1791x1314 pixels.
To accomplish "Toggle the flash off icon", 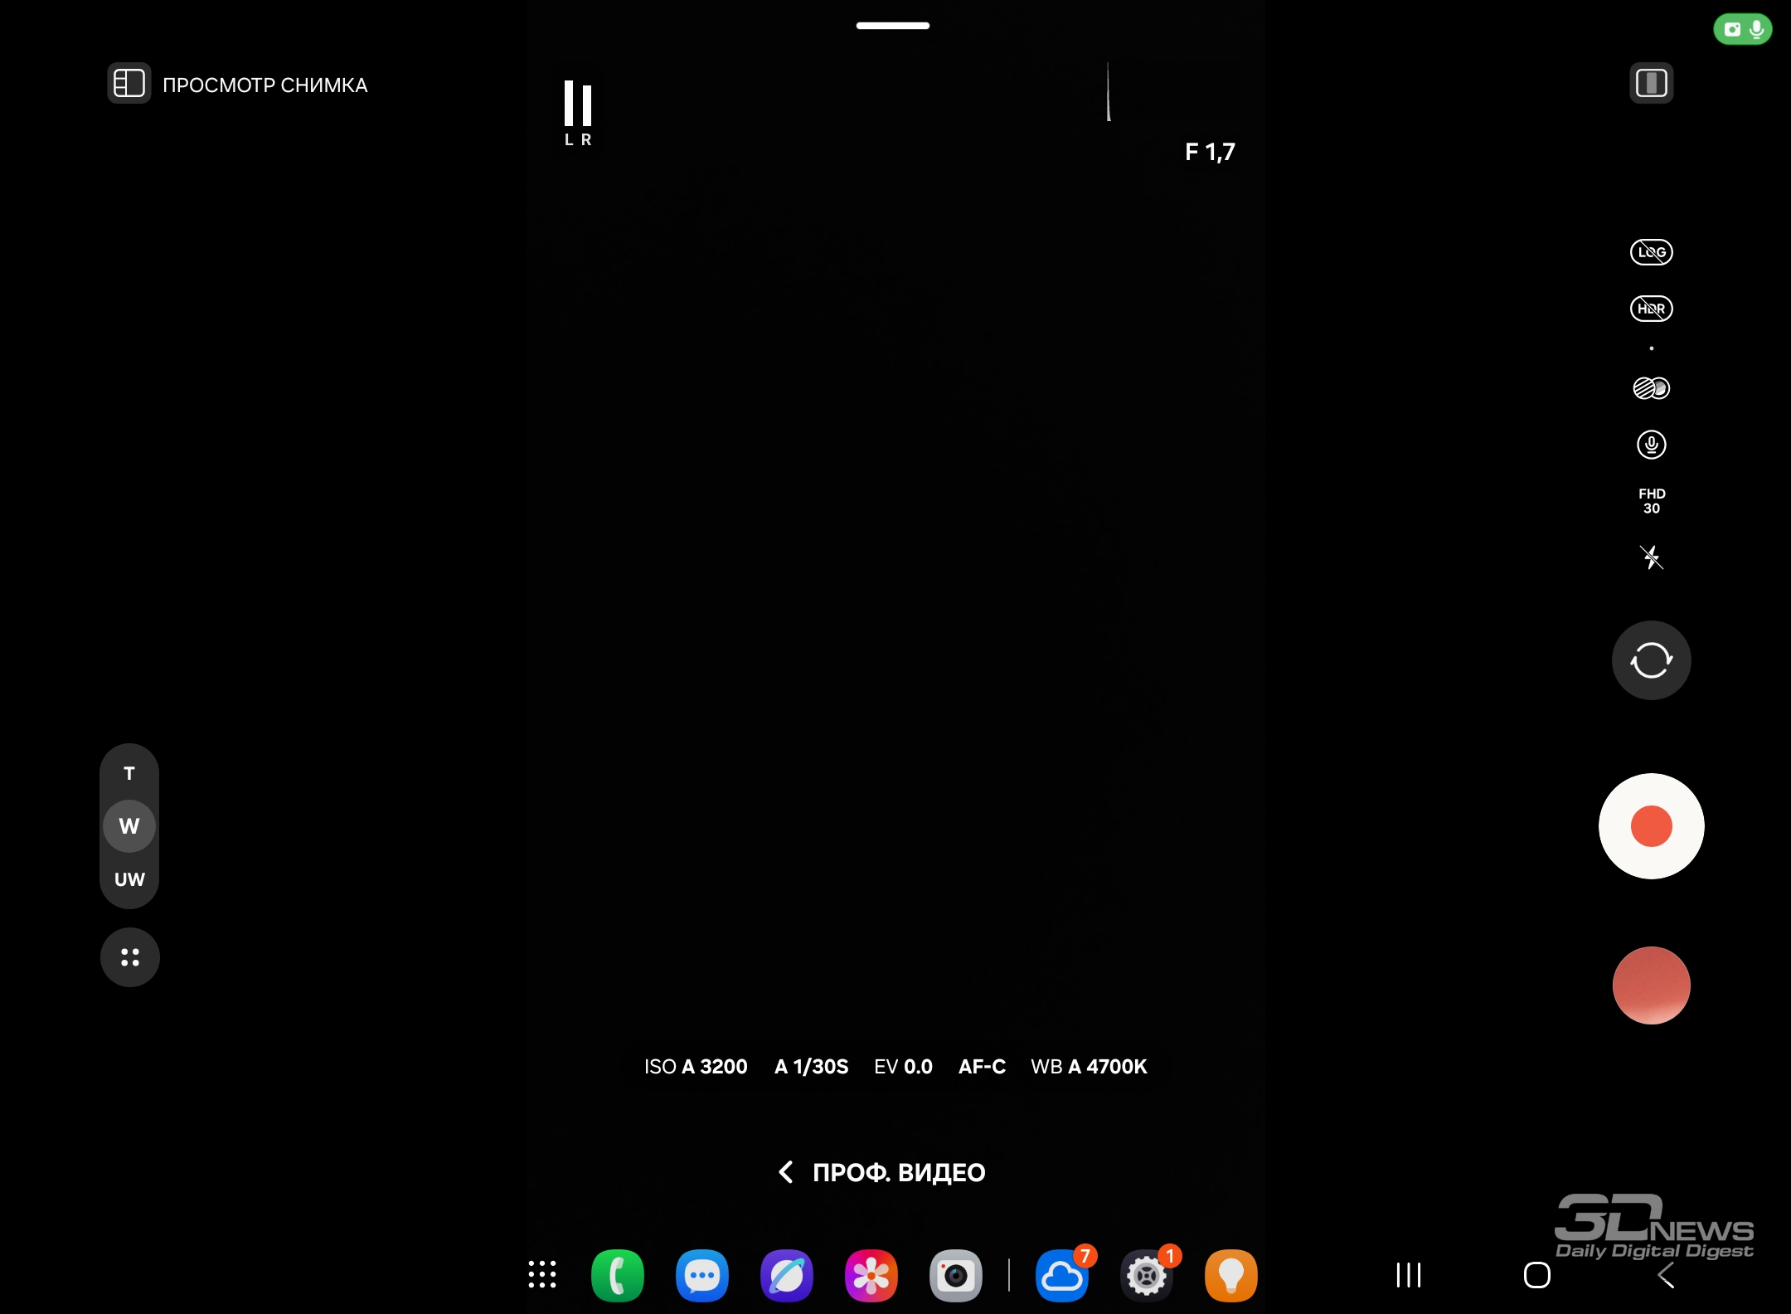I will click(x=1651, y=557).
